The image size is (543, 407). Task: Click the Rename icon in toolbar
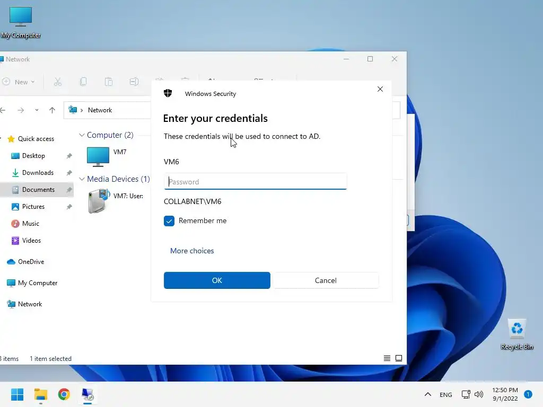pyautogui.click(x=134, y=82)
